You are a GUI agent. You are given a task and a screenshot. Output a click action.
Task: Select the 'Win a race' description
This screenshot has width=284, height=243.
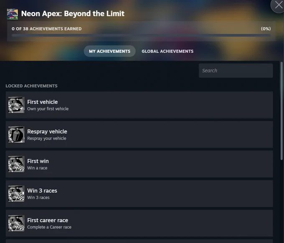coord(37,168)
